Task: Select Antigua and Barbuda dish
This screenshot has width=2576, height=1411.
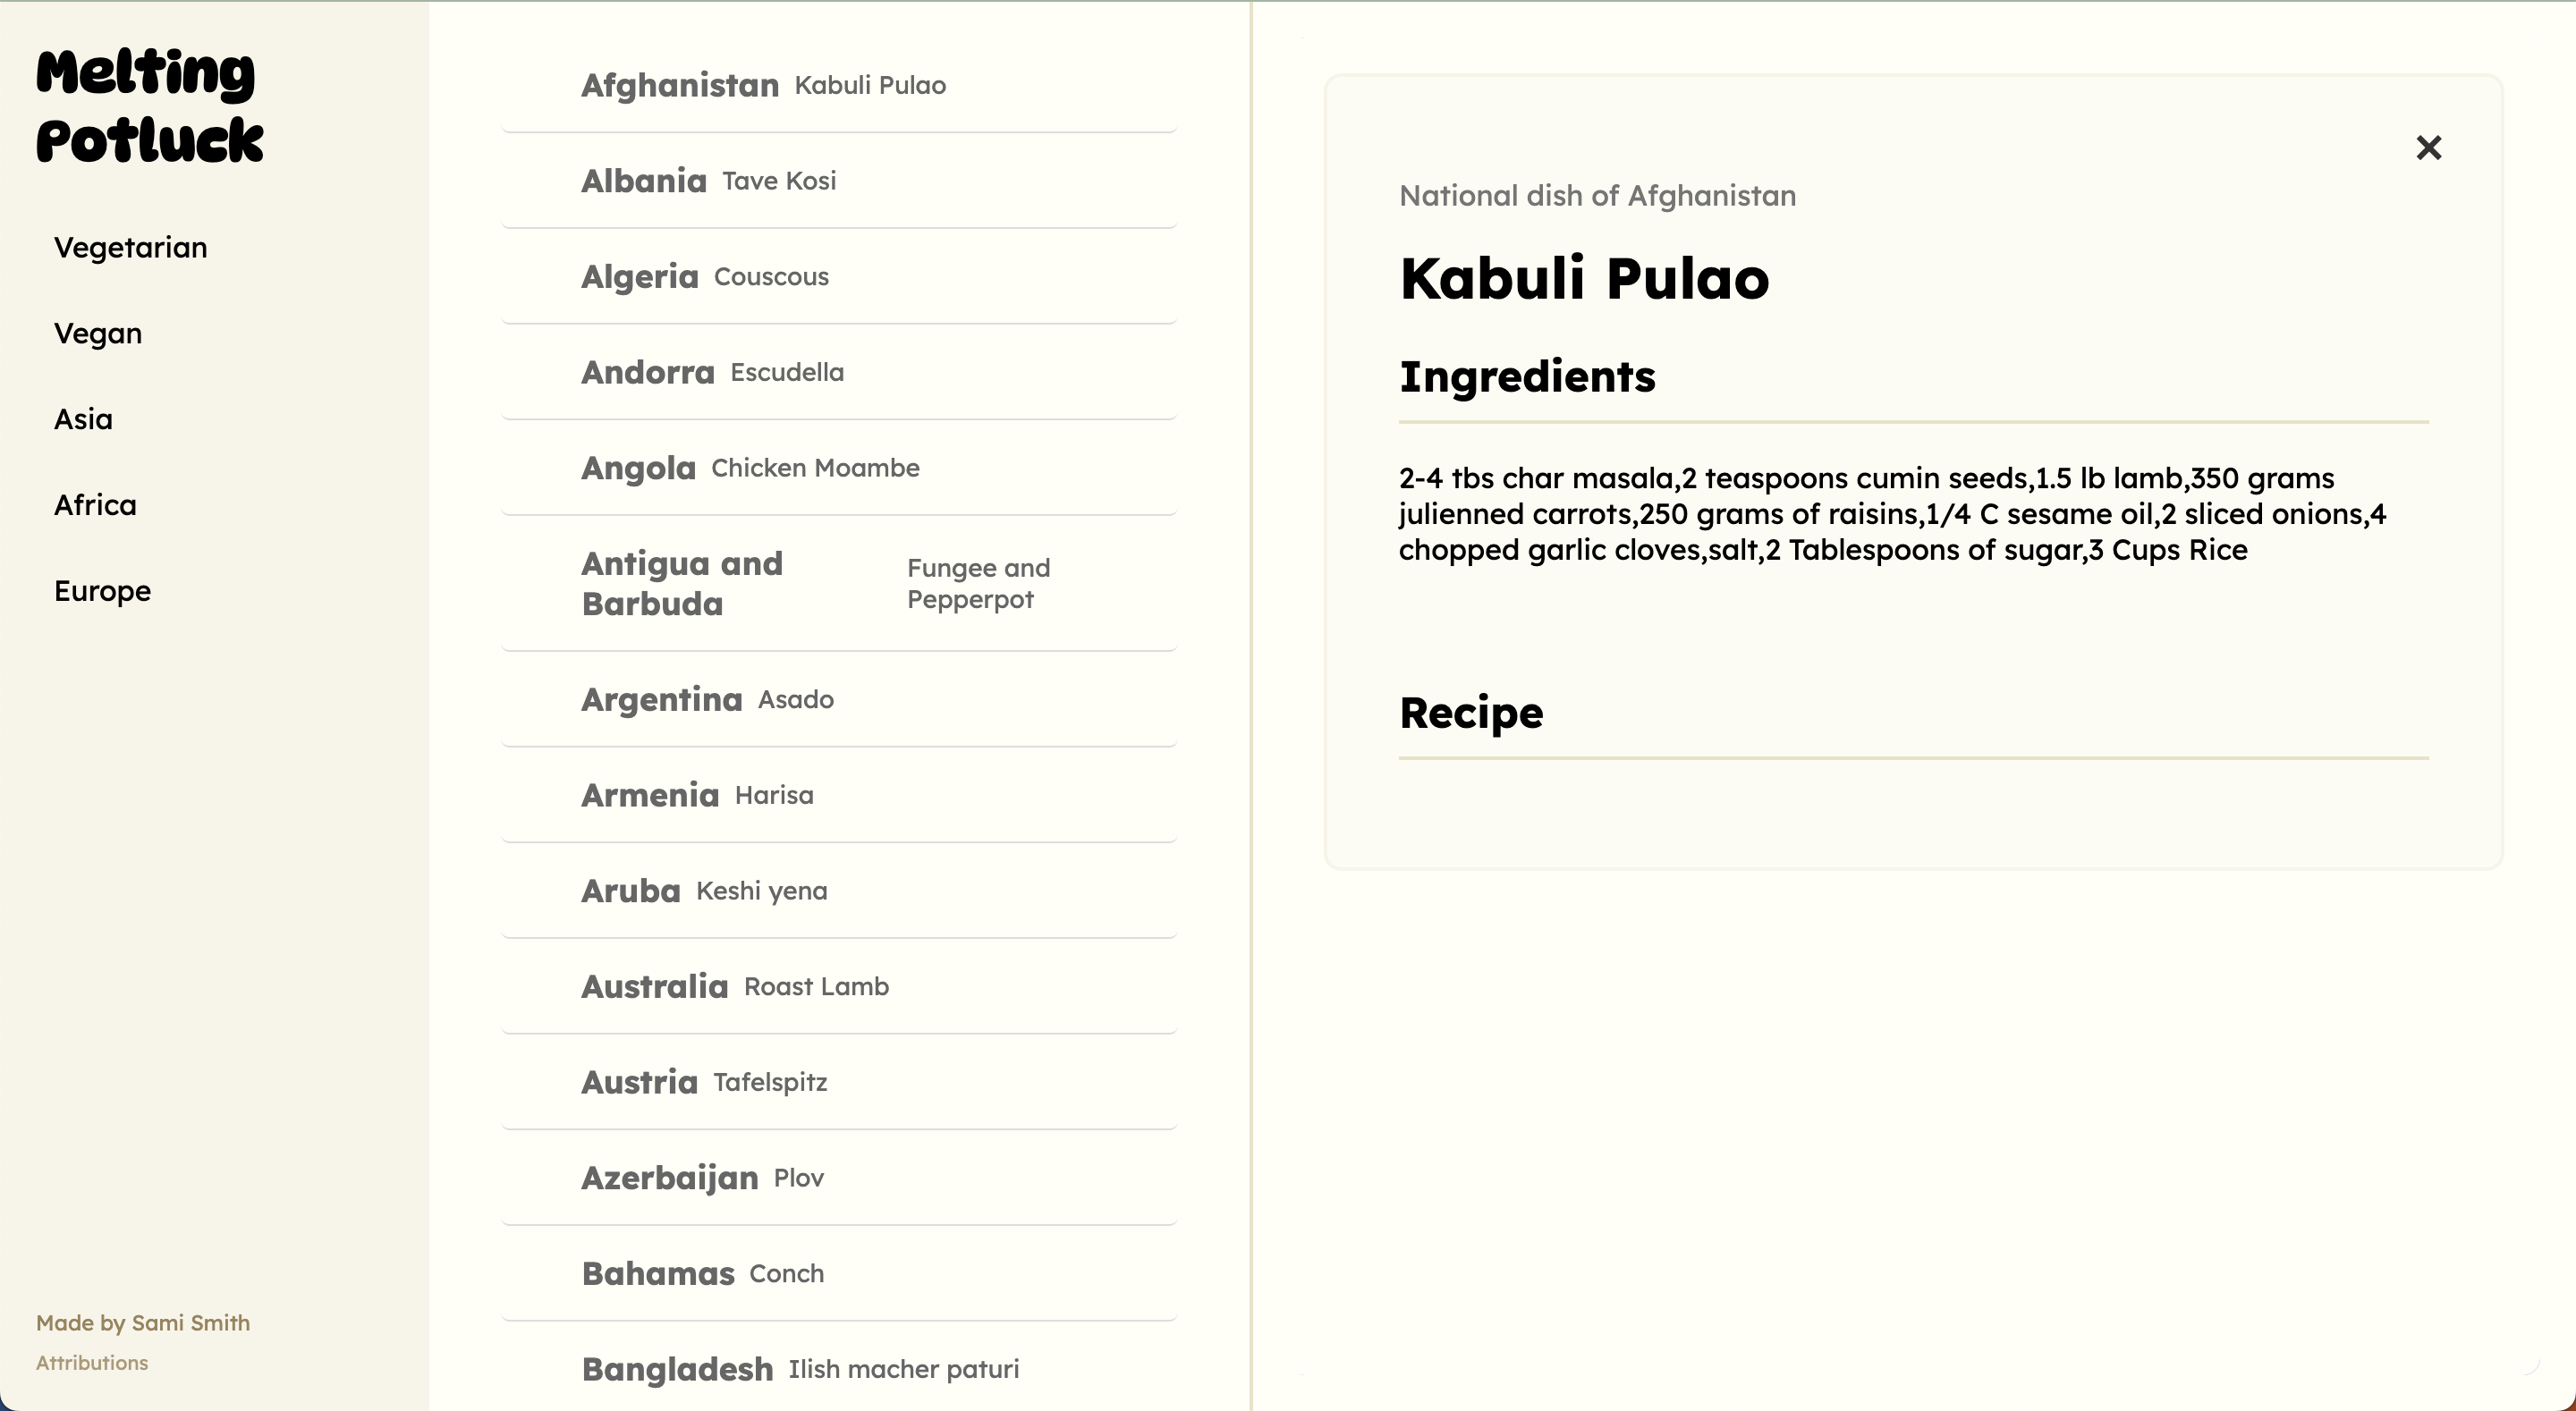Action: tap(838, 584)
